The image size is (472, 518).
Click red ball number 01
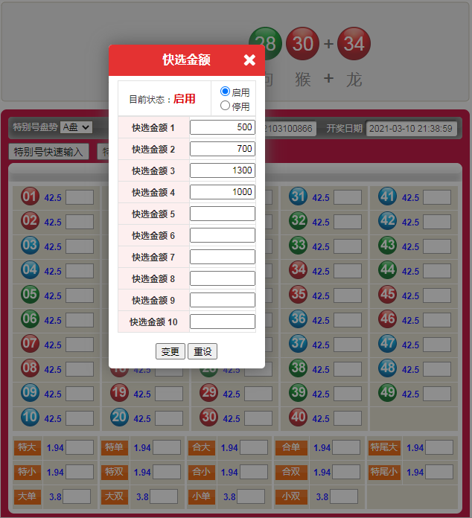coord(30,197)
